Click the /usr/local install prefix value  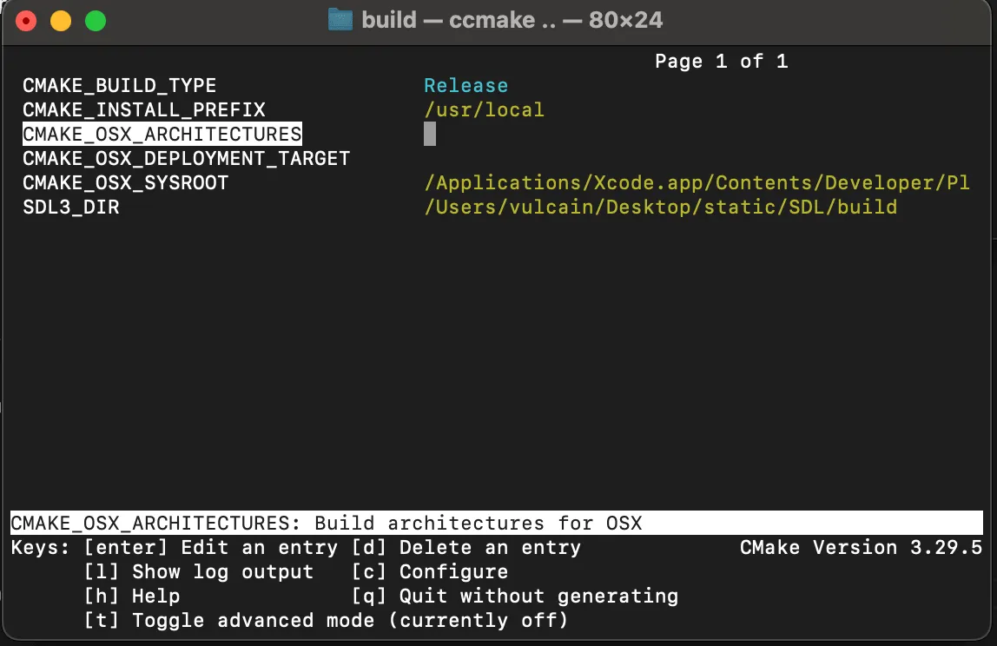pos(484,109)
